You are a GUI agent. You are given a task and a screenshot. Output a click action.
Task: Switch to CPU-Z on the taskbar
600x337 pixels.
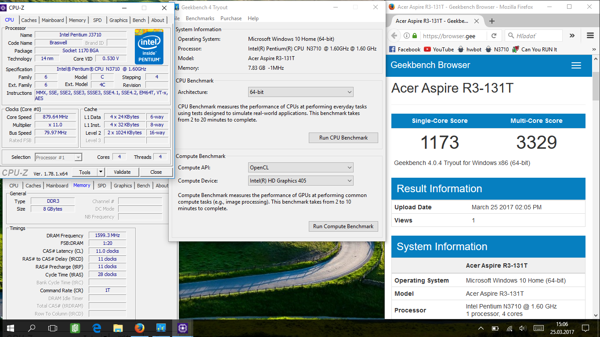click(x=182, y=328)
